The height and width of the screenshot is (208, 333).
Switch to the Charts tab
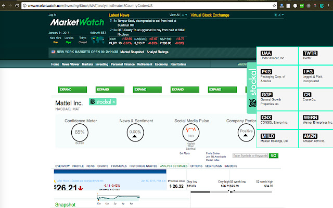(103, 166)
